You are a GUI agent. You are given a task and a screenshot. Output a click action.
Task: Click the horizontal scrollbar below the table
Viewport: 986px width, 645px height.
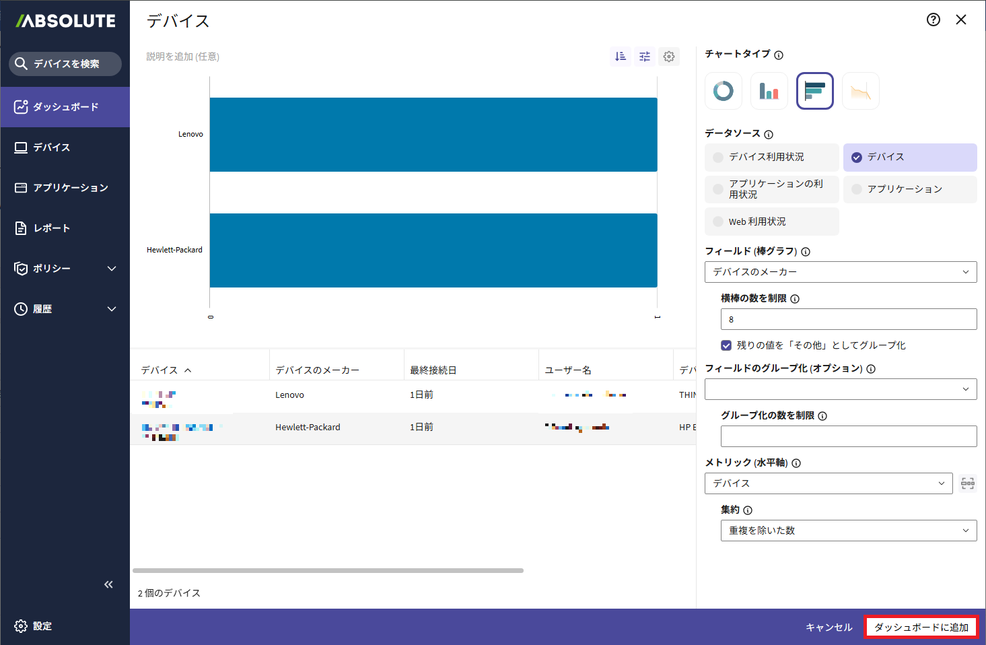click(x=328, y=570)
